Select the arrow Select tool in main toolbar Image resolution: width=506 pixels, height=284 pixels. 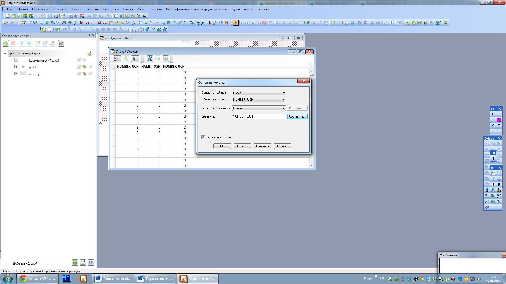point(235,23)
